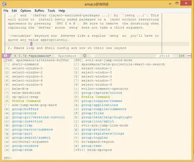Click the circular icon in the mode line
The image size is (194, 162).
point(85,56)
